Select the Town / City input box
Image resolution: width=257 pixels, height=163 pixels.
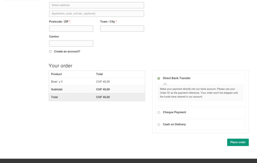pyautogui.click(x=122, y=29)
